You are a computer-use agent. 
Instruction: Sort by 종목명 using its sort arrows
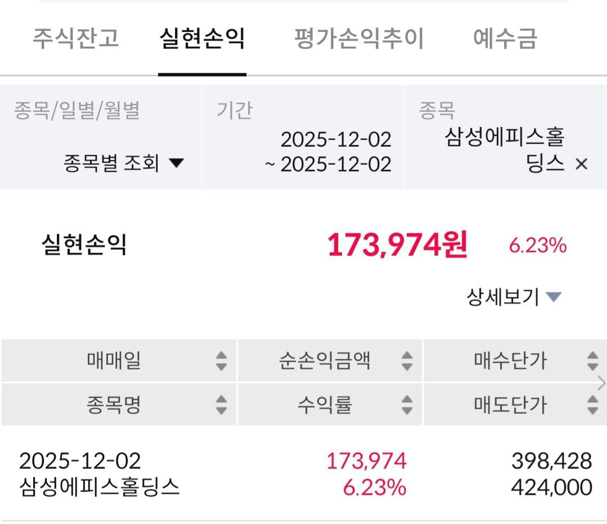point(222,404)
